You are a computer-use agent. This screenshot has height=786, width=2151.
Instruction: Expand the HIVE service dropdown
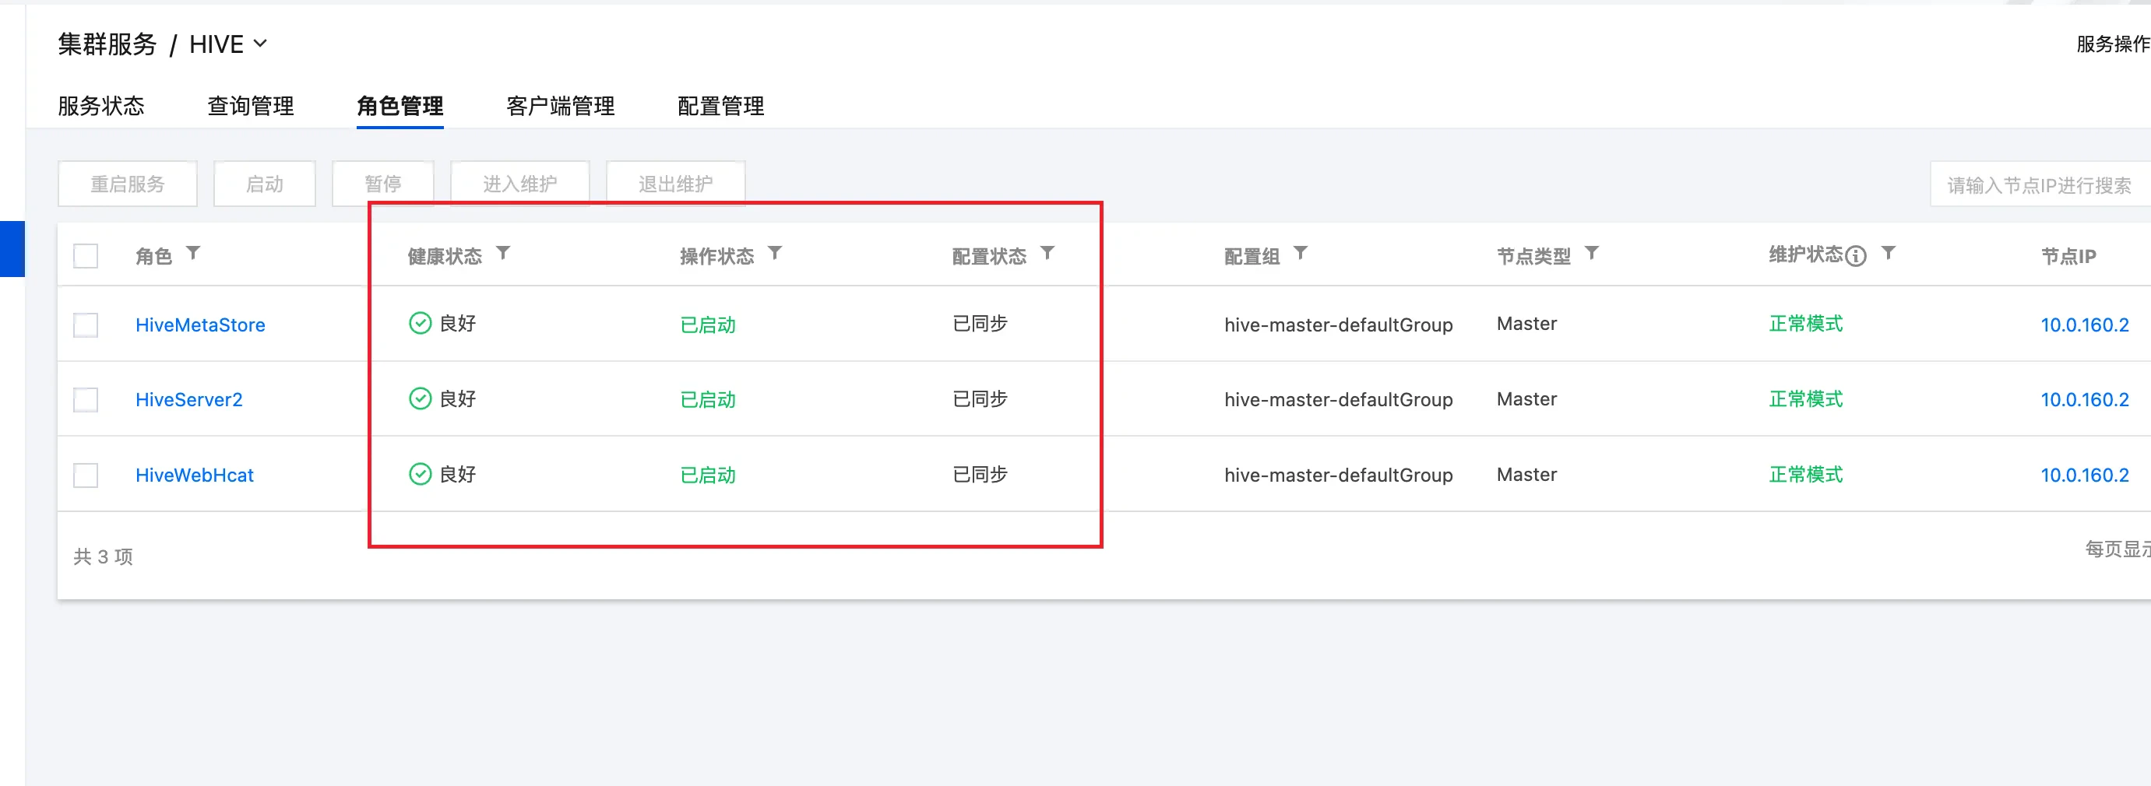click(261, 44)
